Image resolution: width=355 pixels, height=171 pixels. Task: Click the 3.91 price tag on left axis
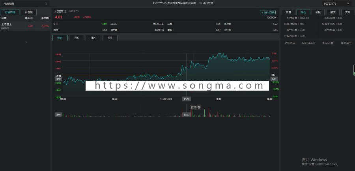click(58, 79)
